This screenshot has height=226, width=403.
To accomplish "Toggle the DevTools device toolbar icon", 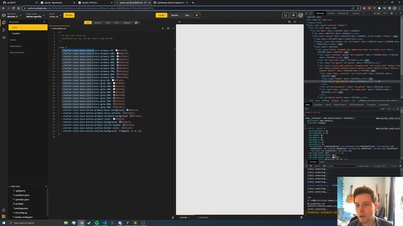I will pyautogui.click(x=311, y=13).
